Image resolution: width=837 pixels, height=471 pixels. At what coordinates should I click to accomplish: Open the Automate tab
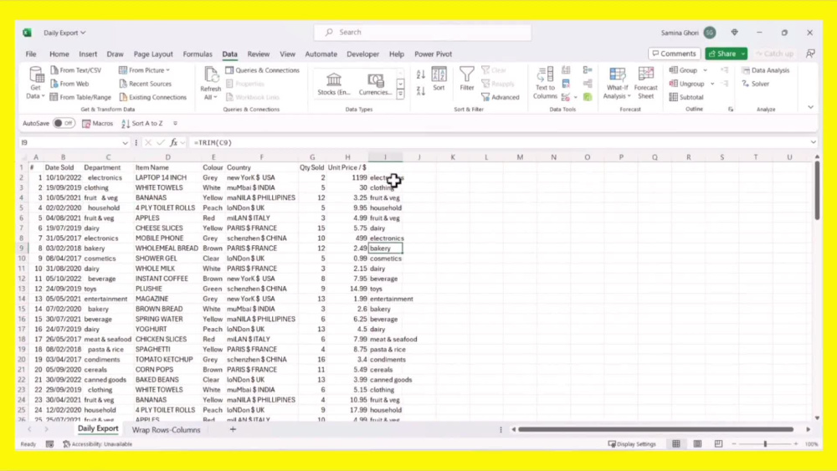click(321, 54)
